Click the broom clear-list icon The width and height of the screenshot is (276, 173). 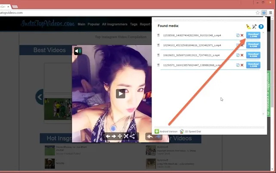pyautogui.click(x=248, y=27)
